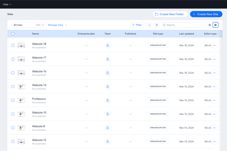Open the Filter button

(137, 25)
